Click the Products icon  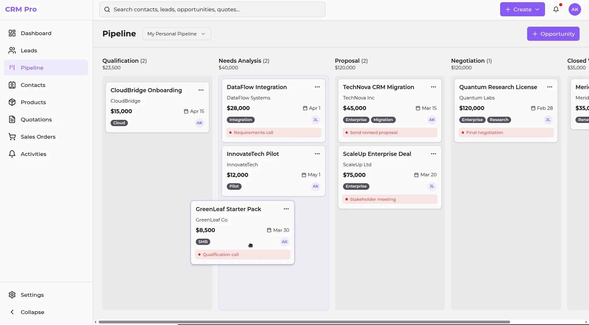12,102
